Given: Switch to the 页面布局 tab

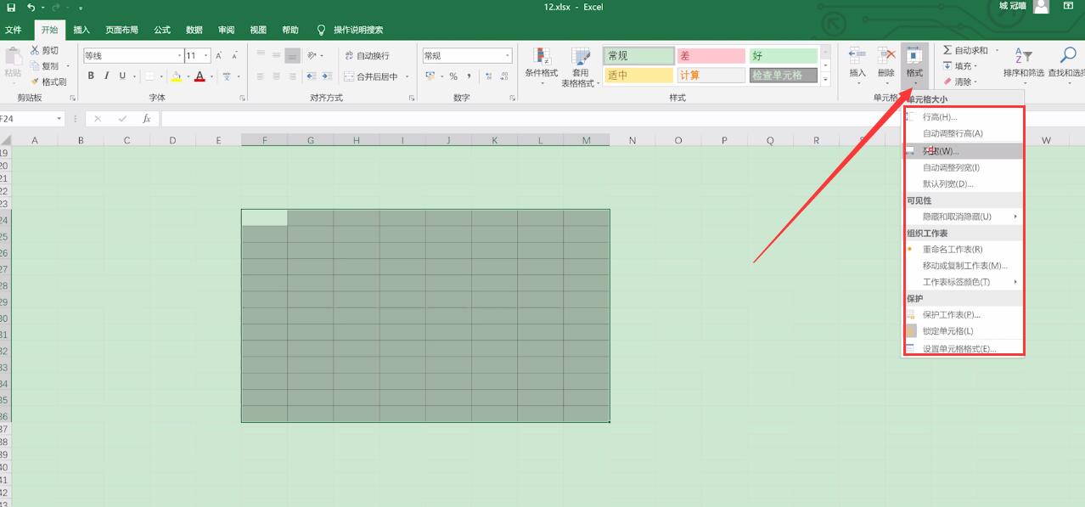Looking at the screenshot, I should point(121,30).
